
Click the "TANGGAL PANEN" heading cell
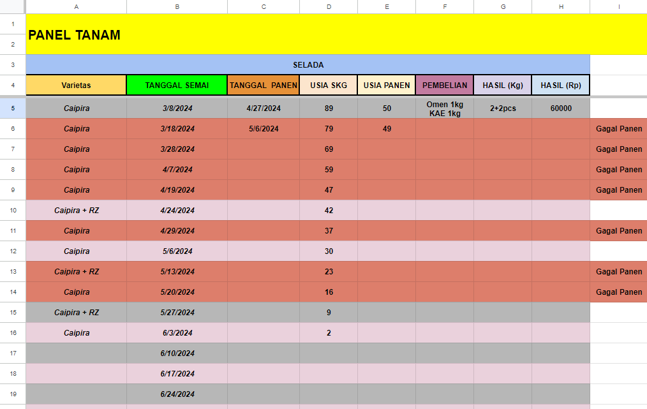pyautogui.click(x=264, y=86)
